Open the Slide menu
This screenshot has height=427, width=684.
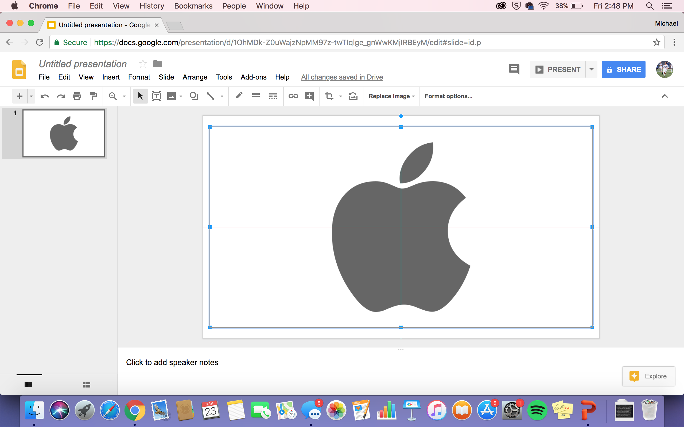tap(166, 77)
